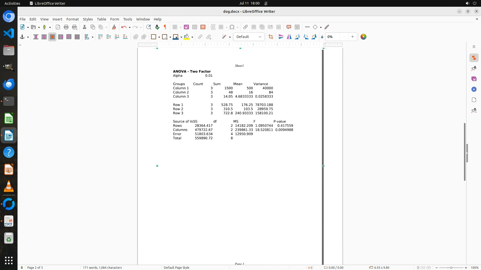Open the Tools menu
This screenshot has height=270, width=481.
coord(128,19)
